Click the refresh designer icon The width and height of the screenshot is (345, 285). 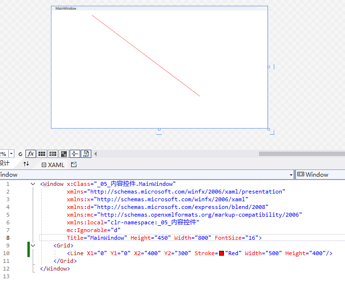[20, 154]
